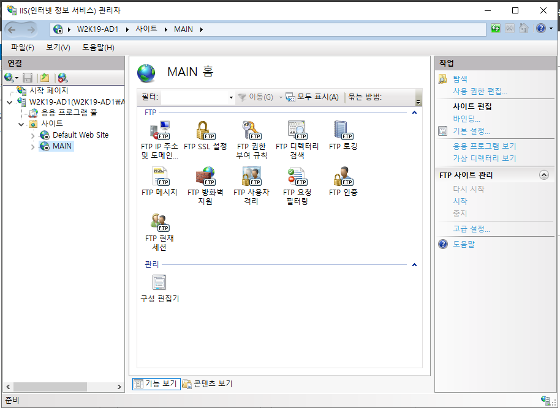Collapse the 관리 feature group
The width and height of the screenshot is (560, 408).
point(414,265)
